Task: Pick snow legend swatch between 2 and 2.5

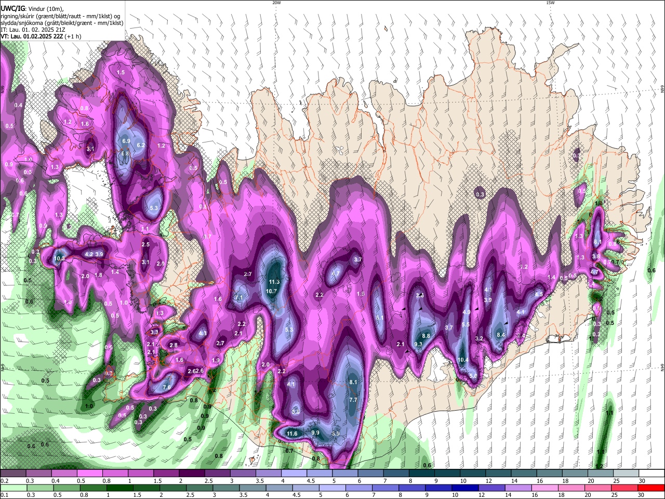Action: (x=192, y=474)
